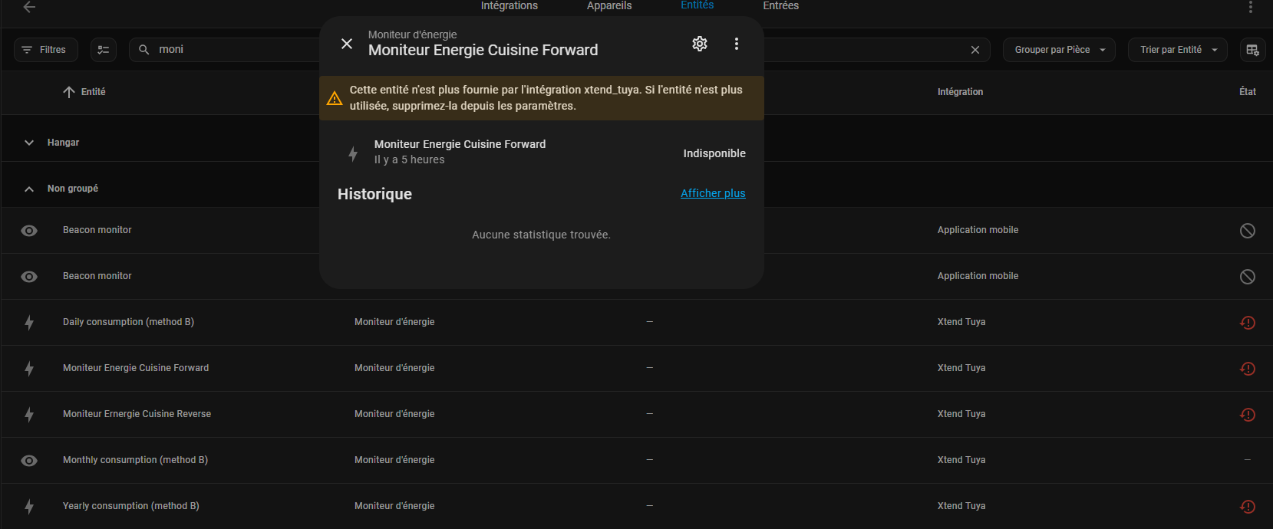Switch to Appareils tab
Screen dimensions: 1273x529
pos(609,6)
